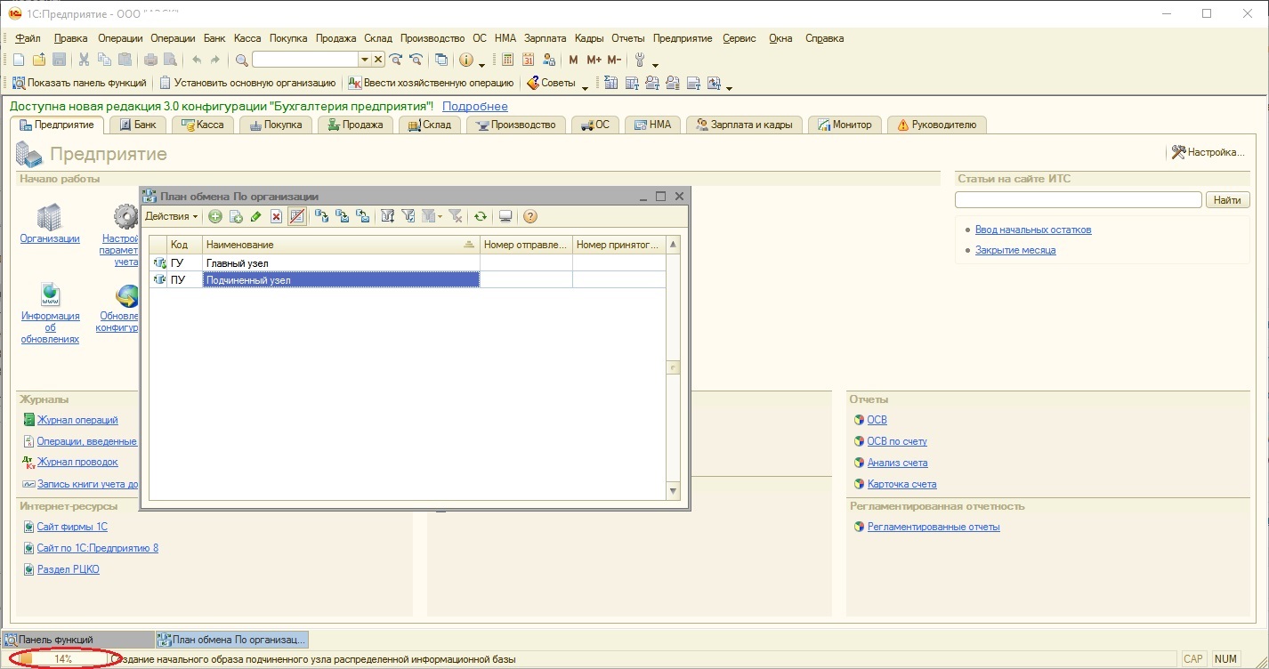Open the calendar icon in main toolbar
This screenshot has width=1269, height=669.
coord(528,60)
